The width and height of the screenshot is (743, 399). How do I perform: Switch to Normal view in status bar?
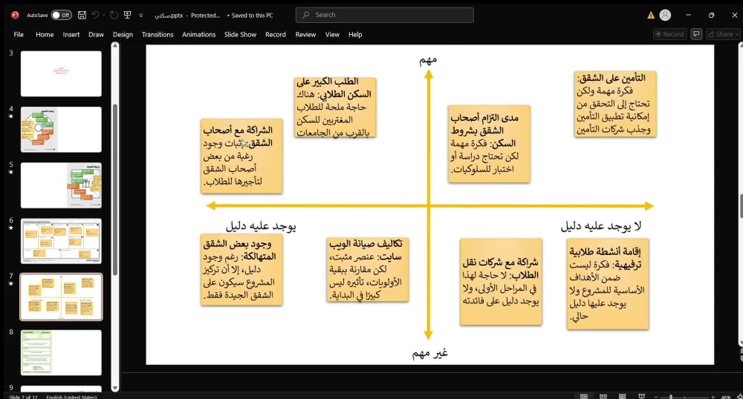point(584,397)
